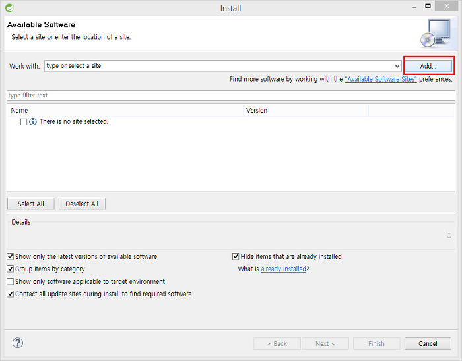
Task: Minimize the Install window
Action: [414, 7]
